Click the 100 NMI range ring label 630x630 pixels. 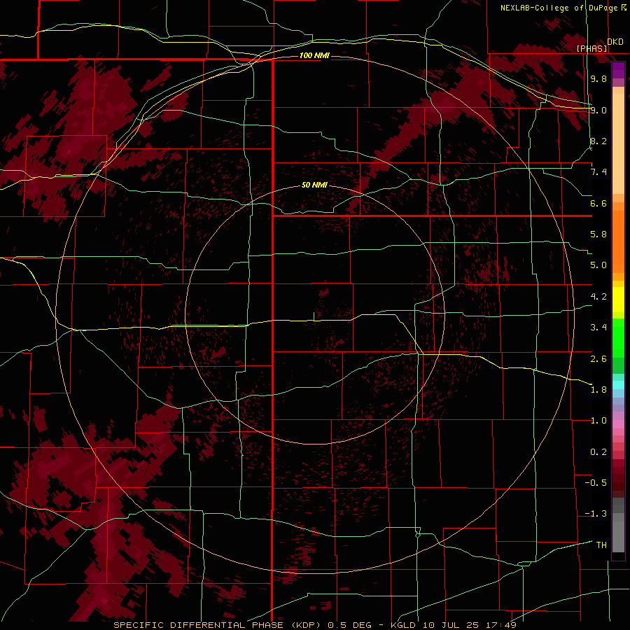(314, 55)
